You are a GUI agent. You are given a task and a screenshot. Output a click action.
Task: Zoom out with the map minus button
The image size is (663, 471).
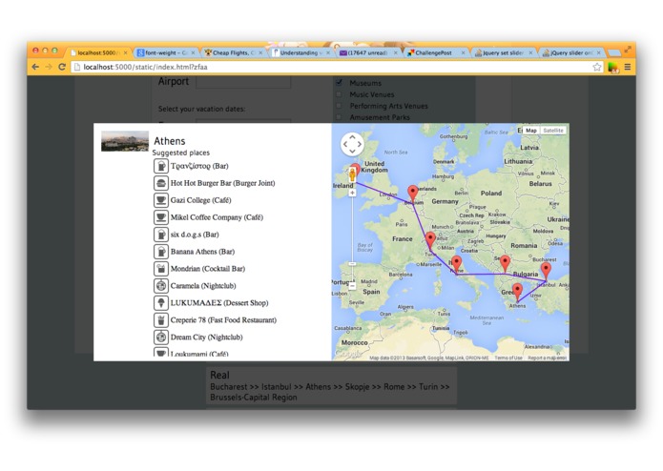[x=352, y=286]
